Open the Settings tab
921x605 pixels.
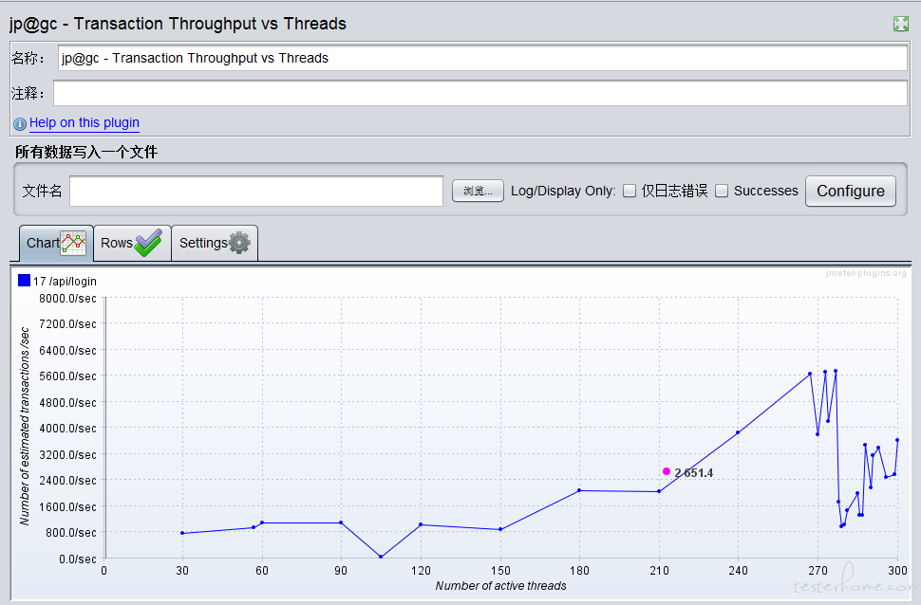(215, 243)
